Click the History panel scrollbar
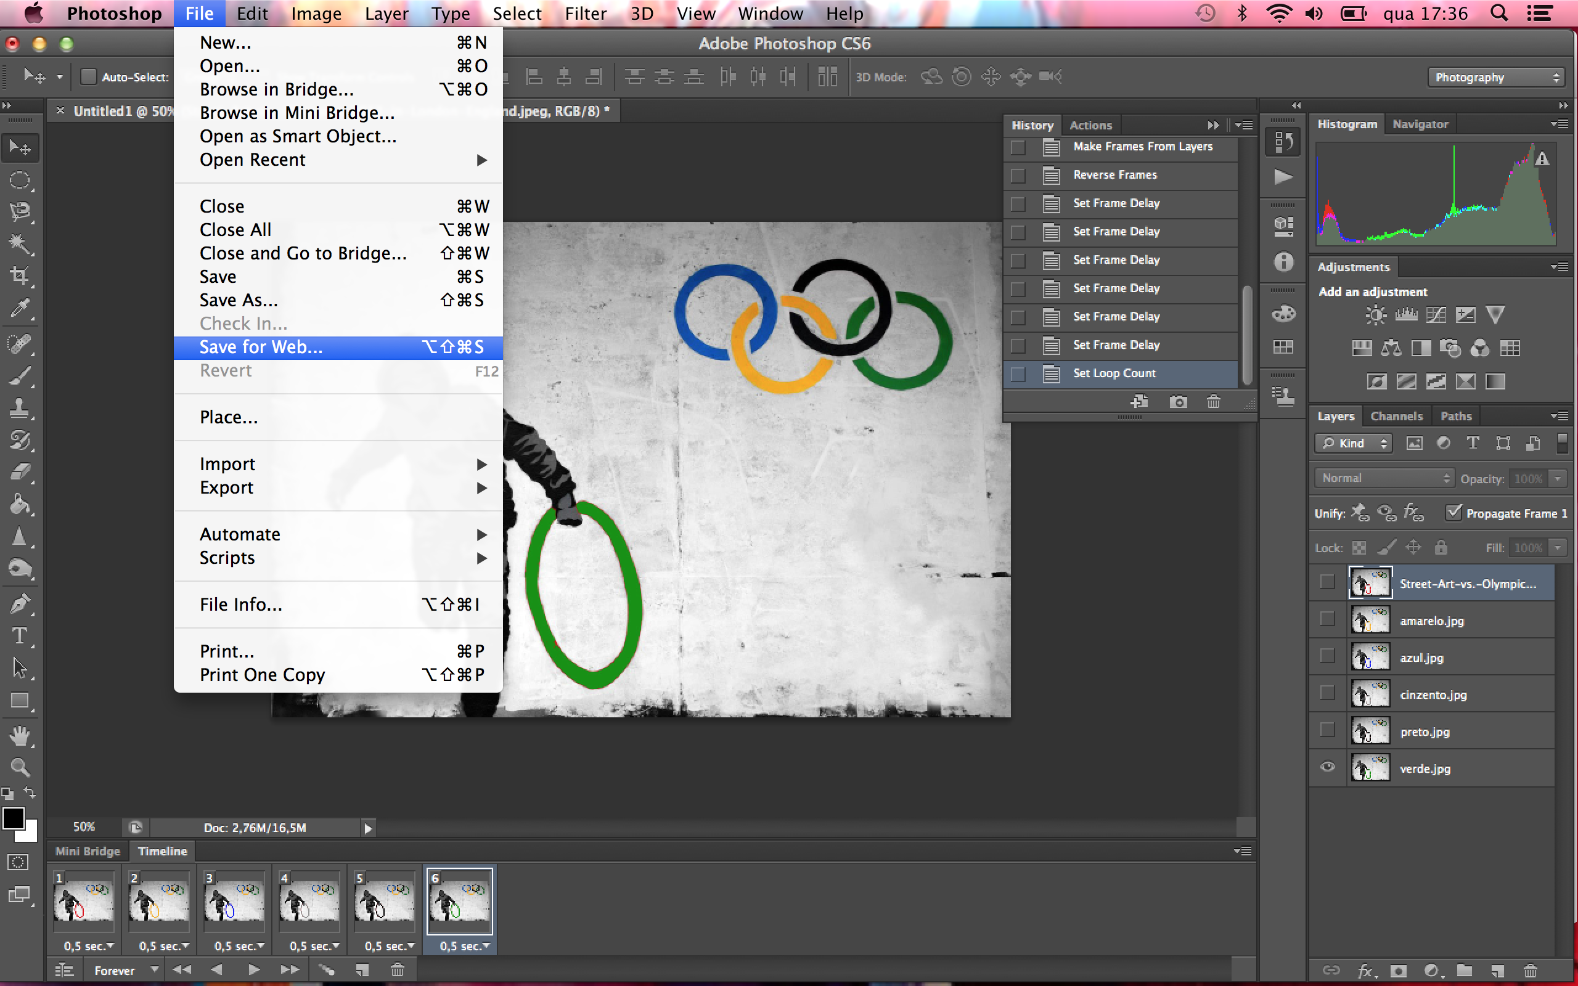 (x=1247, y=336)
